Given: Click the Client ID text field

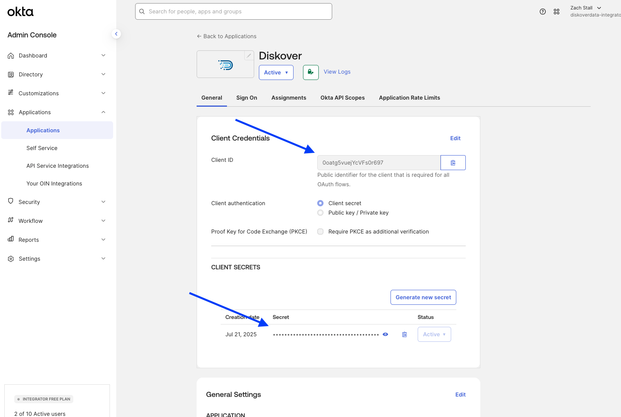Looking at the screenshot, I should (x=379, y=163).
